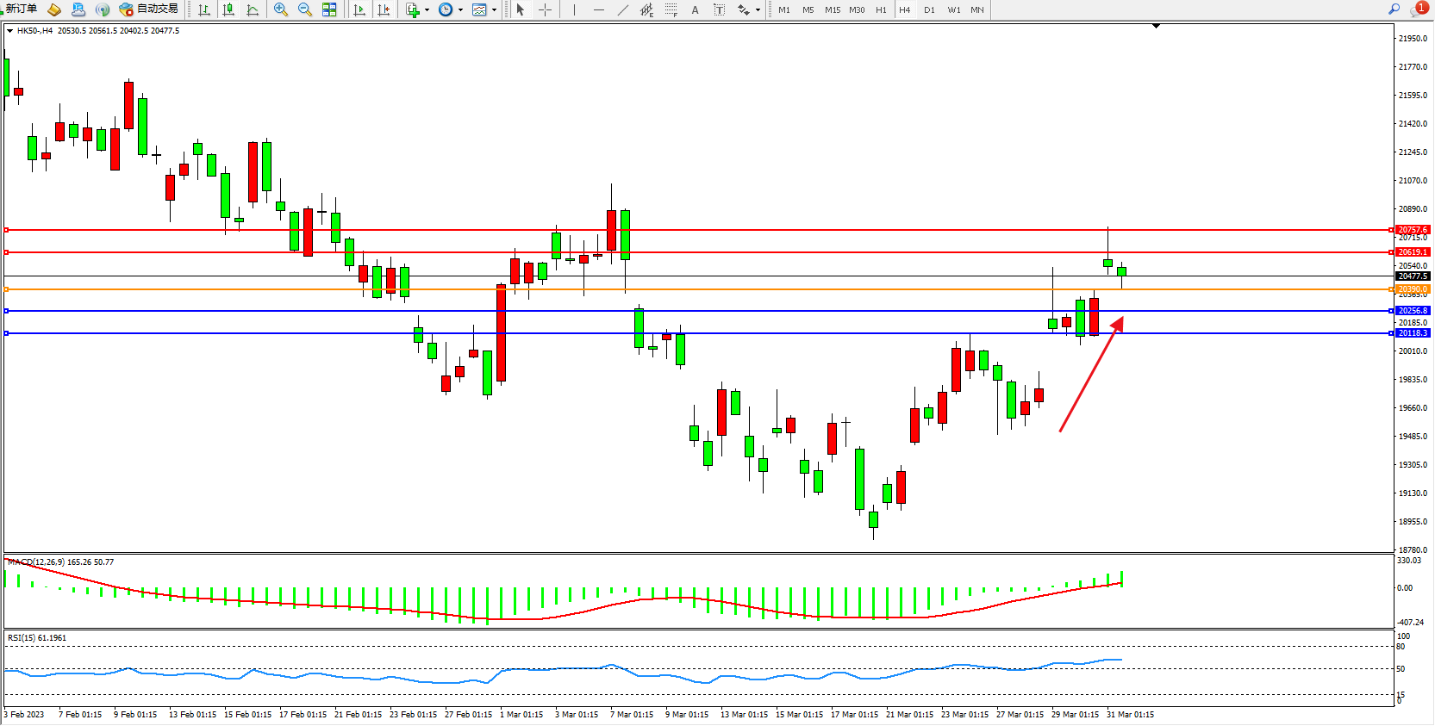Viewport: 1435px width, 726px height.
Task: Switch chart to candlestick display
Action: click(228, 9)
